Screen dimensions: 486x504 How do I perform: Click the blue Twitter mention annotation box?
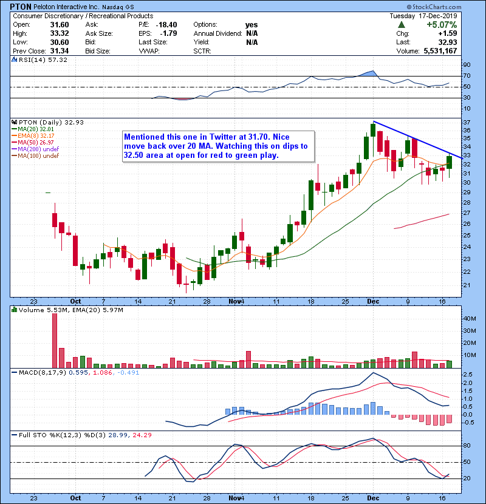(218, 146)
